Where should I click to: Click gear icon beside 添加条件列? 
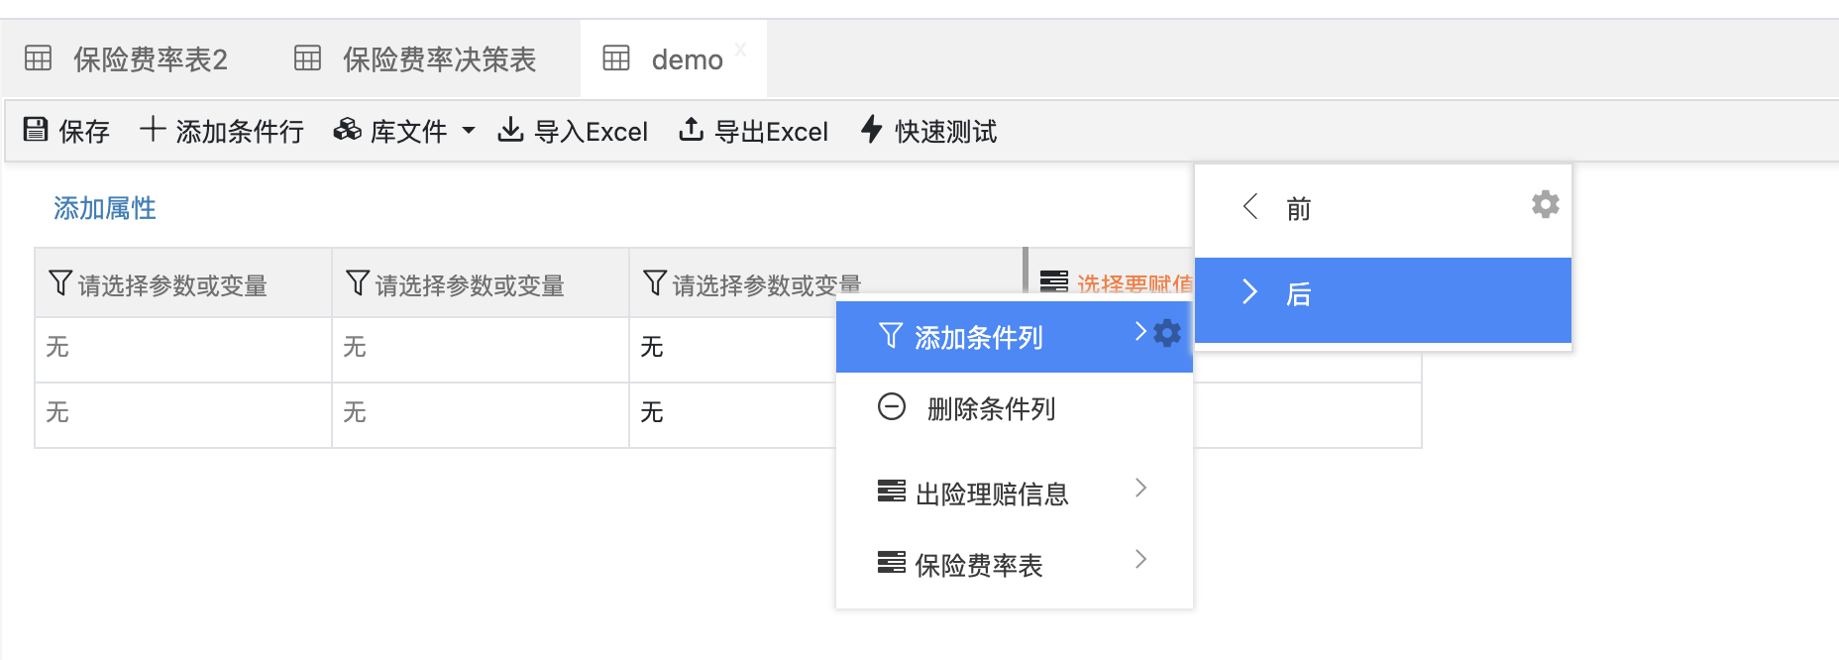(1167, 334)
